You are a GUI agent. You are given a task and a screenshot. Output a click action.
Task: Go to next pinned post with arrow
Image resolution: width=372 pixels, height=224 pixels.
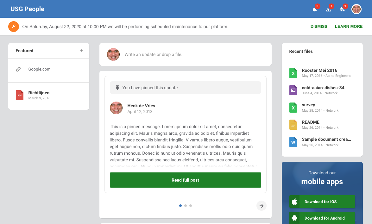tap(261, 206)
